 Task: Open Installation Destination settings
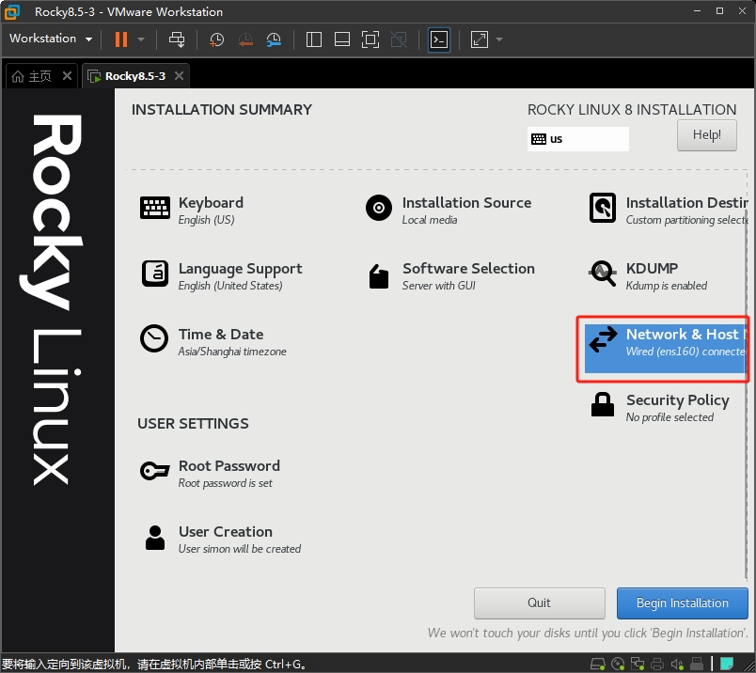pyautogui.click(x=668, y=211)
